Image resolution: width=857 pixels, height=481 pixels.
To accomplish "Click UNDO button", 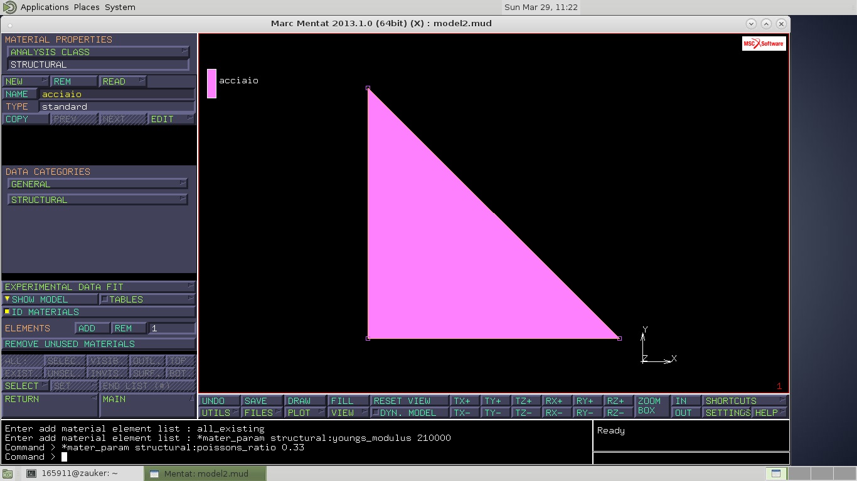I will [x=220, y=401].
